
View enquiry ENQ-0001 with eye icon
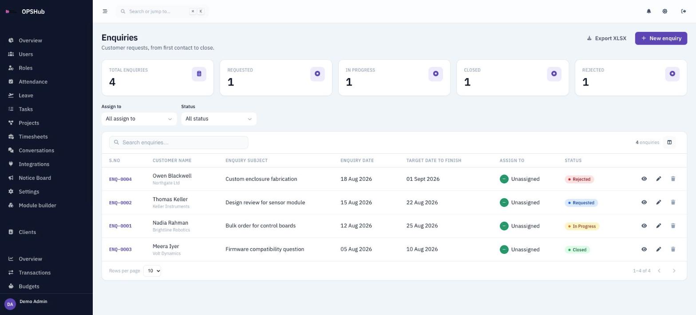click(x=644, y=226)
